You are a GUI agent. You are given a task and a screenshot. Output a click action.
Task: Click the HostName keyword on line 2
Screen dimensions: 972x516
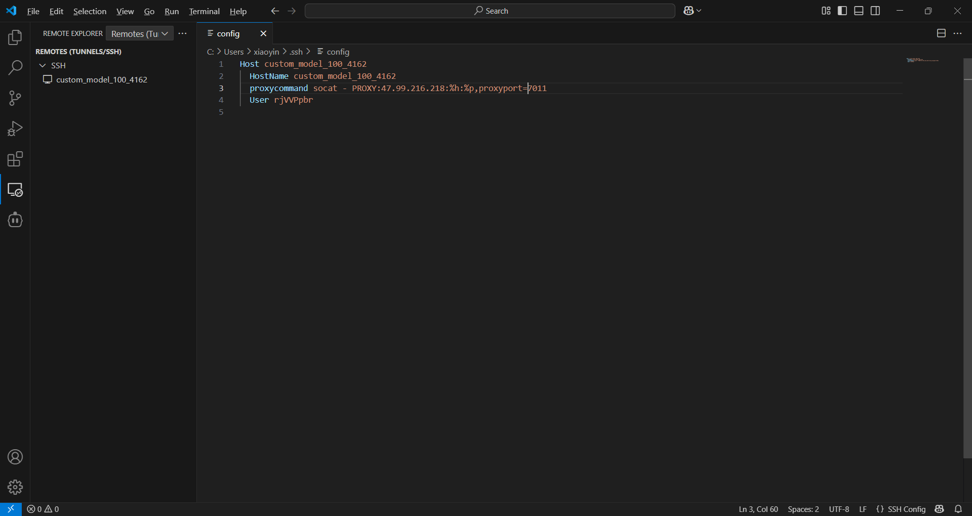269,76
